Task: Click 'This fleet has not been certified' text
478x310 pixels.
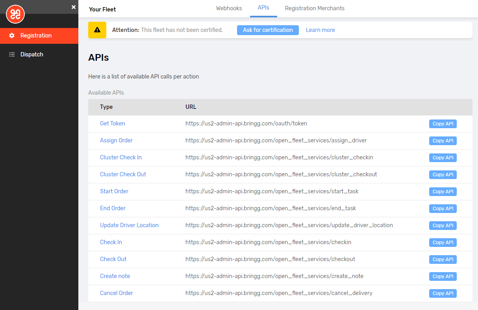Action: point(182,30)
